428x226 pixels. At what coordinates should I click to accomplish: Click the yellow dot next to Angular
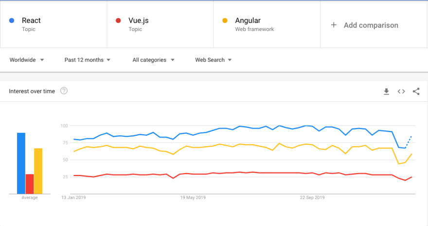point(225,20)
